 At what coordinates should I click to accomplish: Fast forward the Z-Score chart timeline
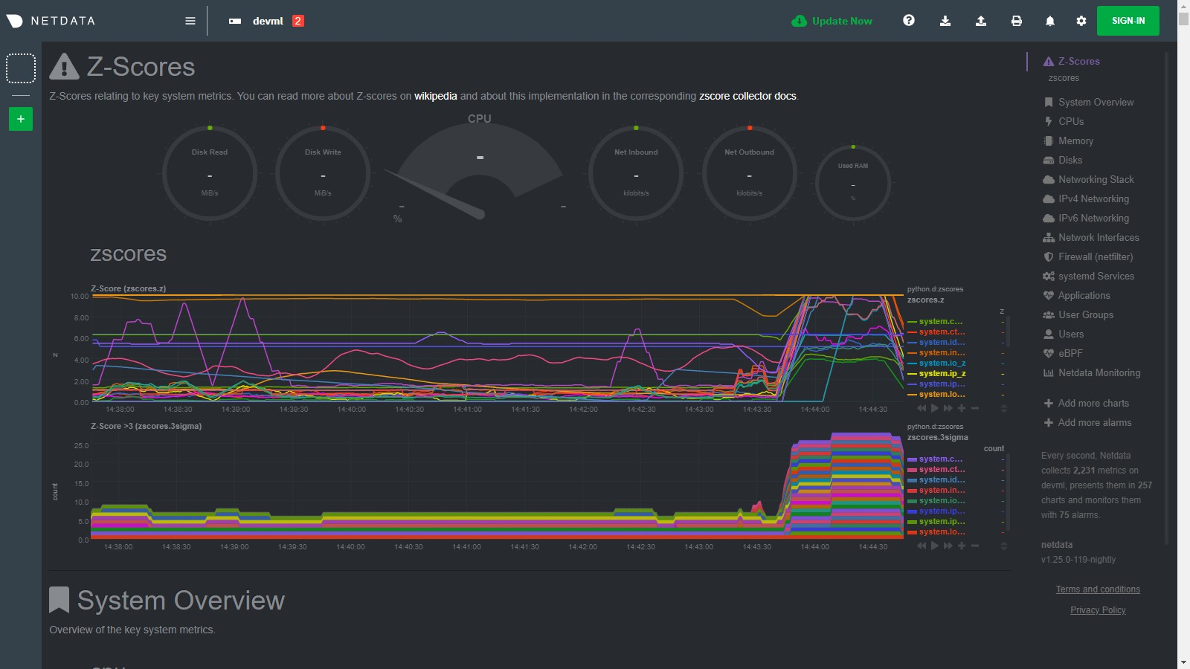tap(948, 408)
